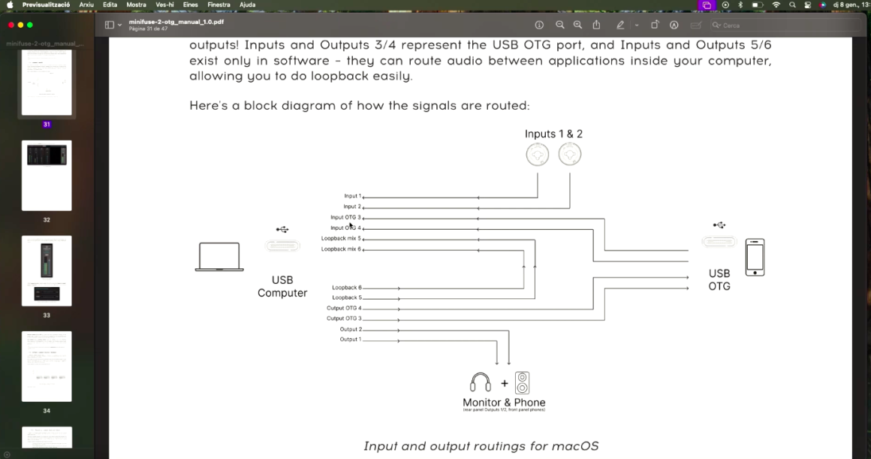Open the Markup toolbar pencil icon

point(621,24)
